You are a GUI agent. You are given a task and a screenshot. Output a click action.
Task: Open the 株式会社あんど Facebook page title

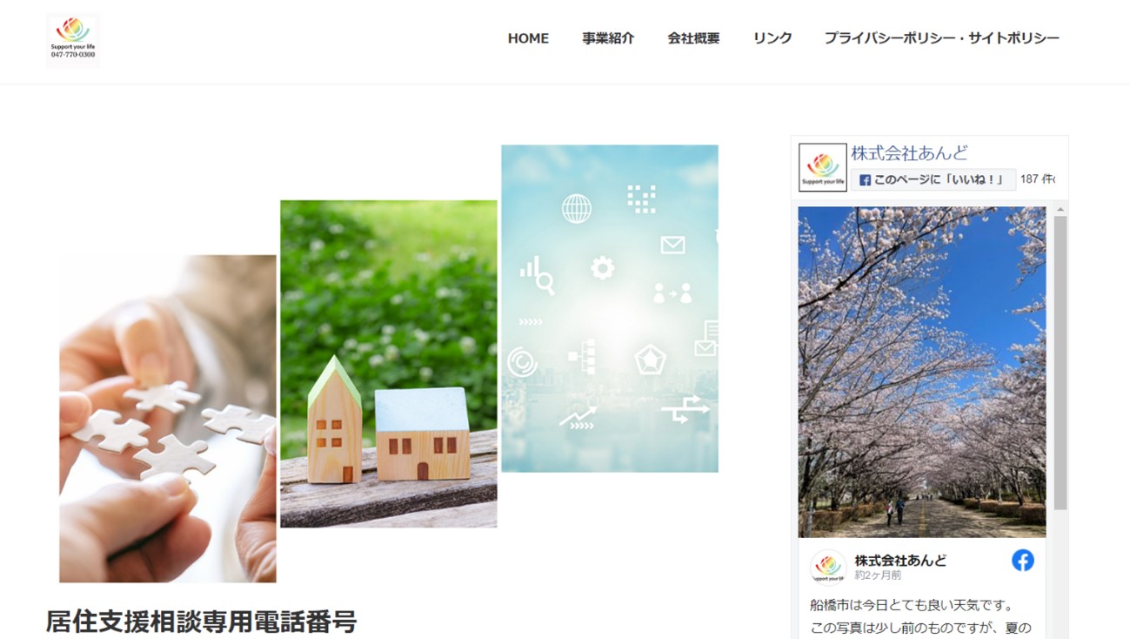tap(909, 153)
